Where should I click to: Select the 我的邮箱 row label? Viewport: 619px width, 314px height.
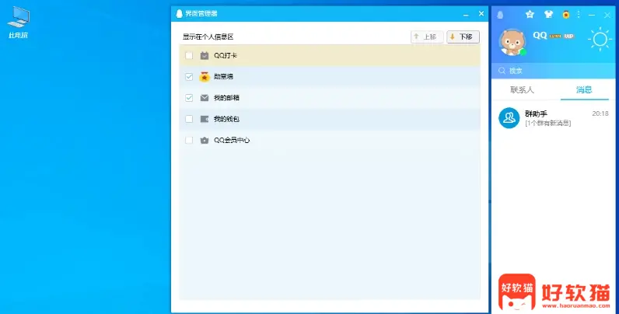coord(226,98)
